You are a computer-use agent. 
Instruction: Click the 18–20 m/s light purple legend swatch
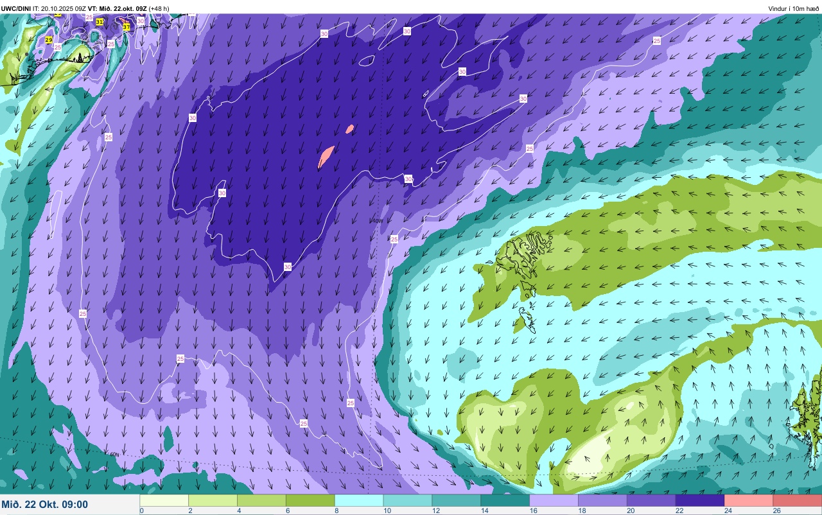pyautogui.click(x=603, y=500)
